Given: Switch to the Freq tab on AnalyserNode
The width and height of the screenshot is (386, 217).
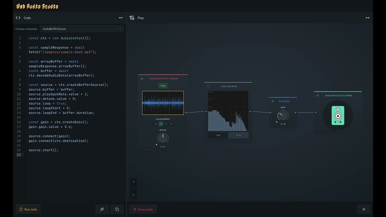Looking at the screenshot, I should 238,135.
